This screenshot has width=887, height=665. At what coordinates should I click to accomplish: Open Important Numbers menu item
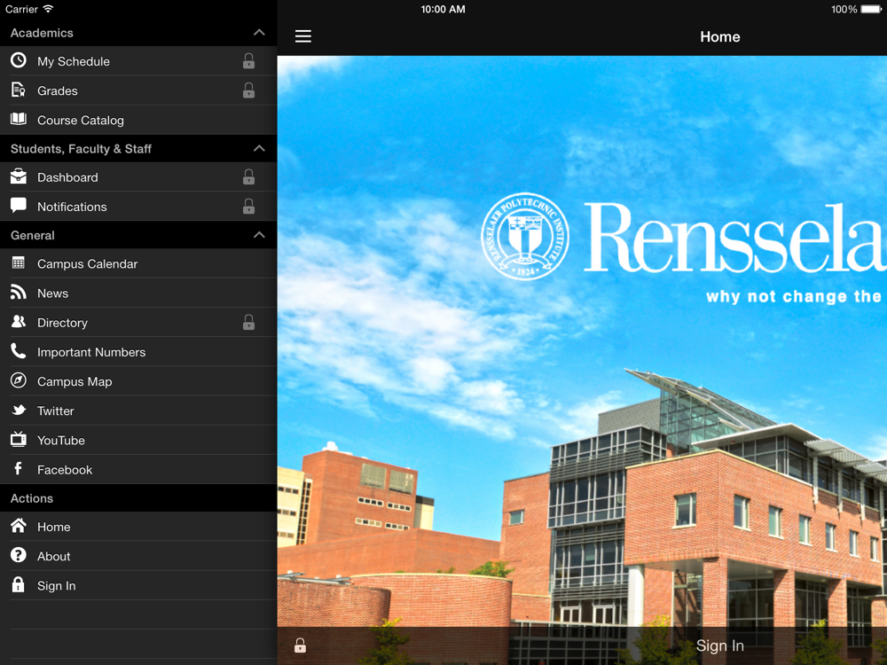[90, 352]
